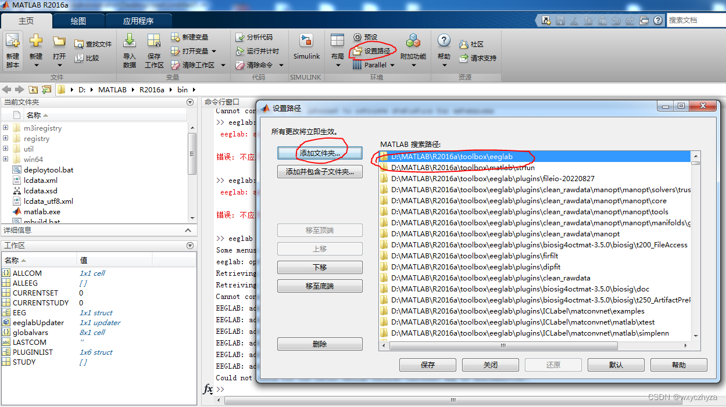This screenshot has height=407, width=726.
Task: Click 比较 (Compare) in the File group
Action: 87,58
